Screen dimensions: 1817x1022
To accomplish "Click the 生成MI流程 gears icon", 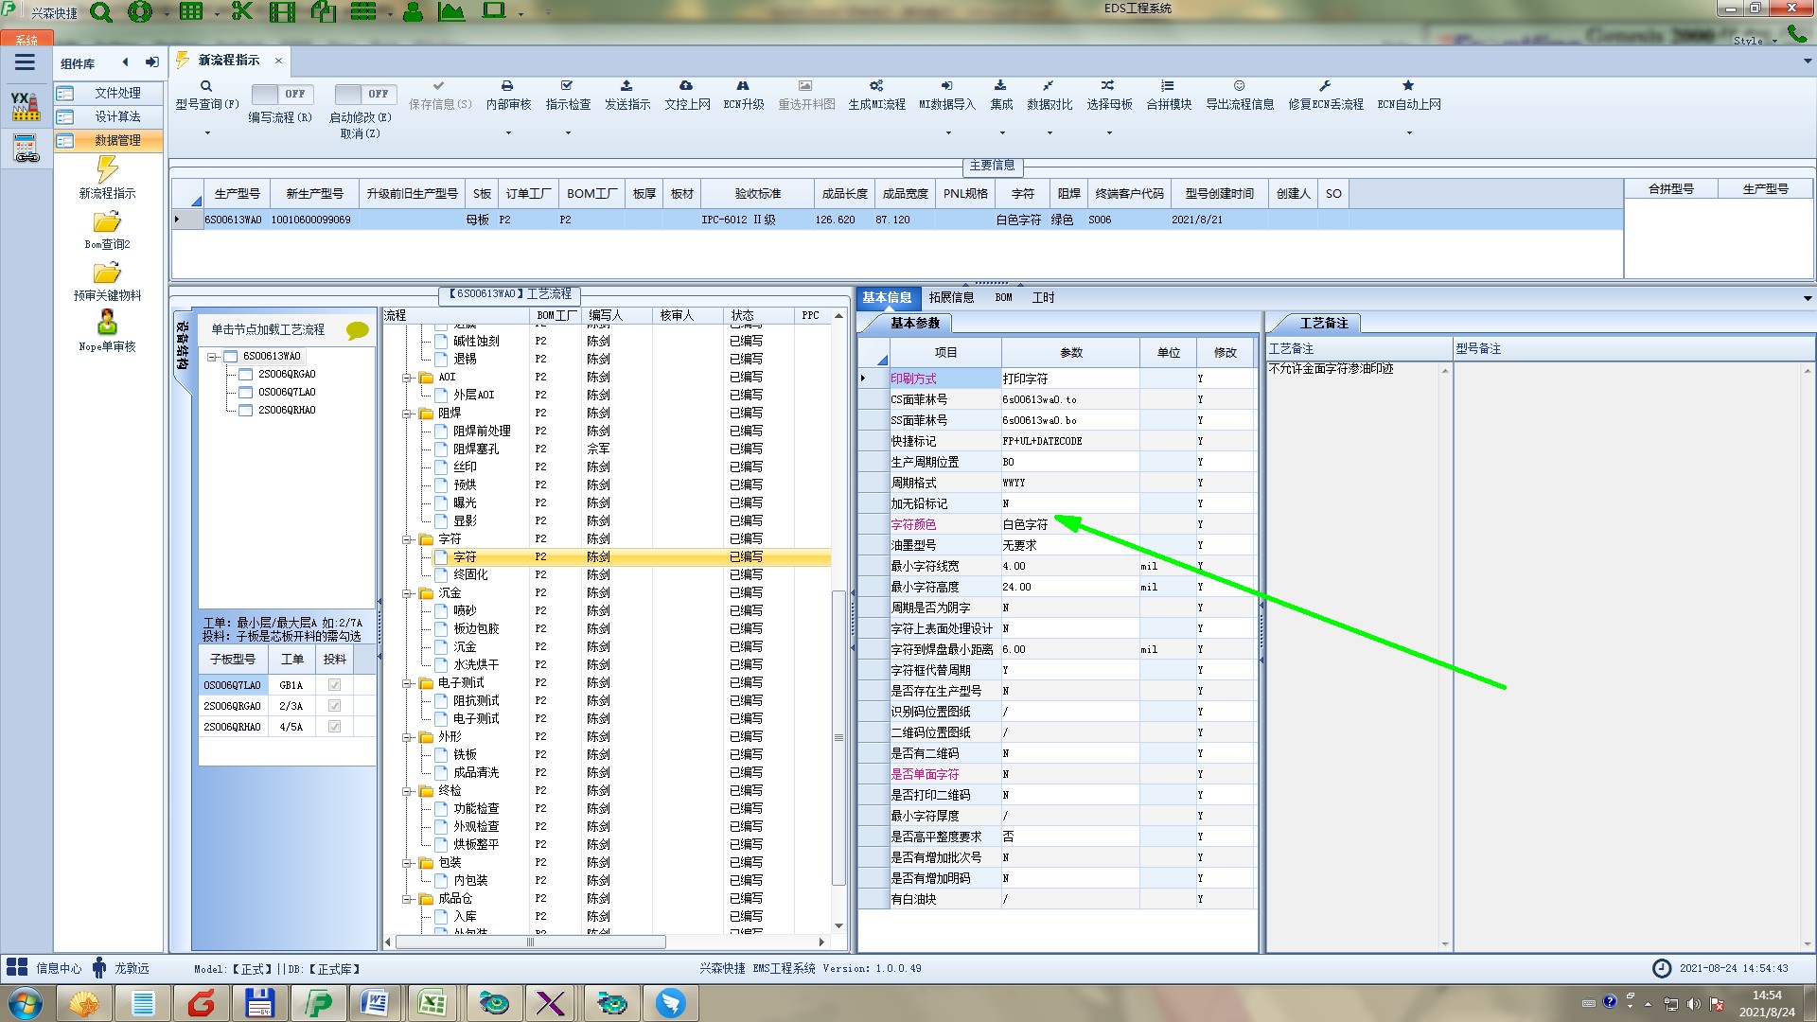I will tap(876, 86).
